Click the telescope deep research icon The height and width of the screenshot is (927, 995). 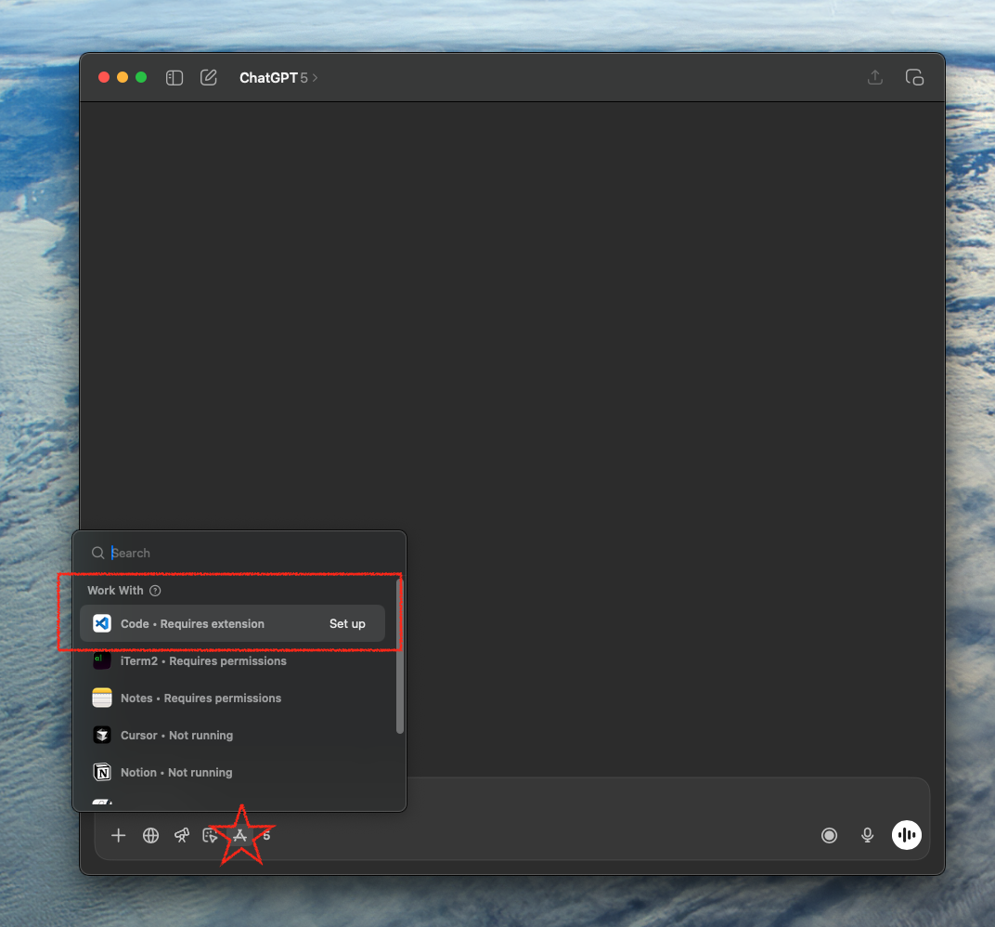182,836
